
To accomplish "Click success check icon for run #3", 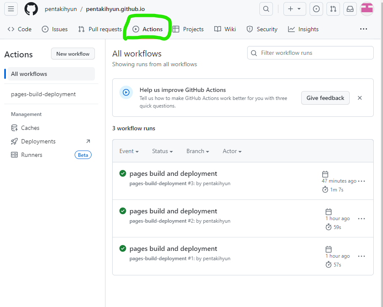I will [123, 173].
